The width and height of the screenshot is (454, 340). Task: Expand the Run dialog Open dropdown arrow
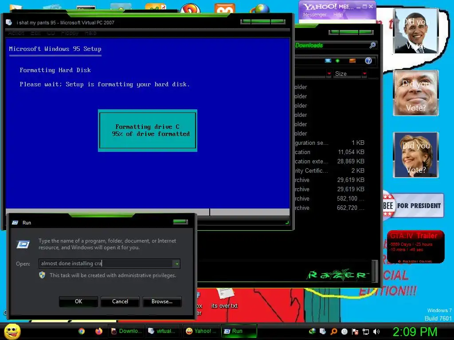click(x=177, y=264)
